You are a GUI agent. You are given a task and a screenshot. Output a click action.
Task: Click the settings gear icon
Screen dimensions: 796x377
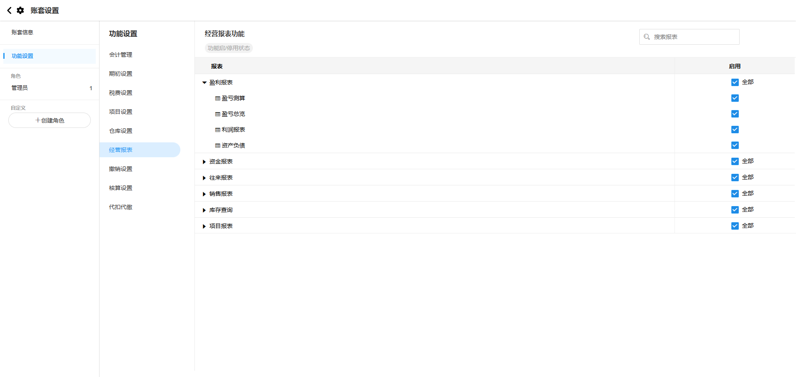tap(20, 10)
